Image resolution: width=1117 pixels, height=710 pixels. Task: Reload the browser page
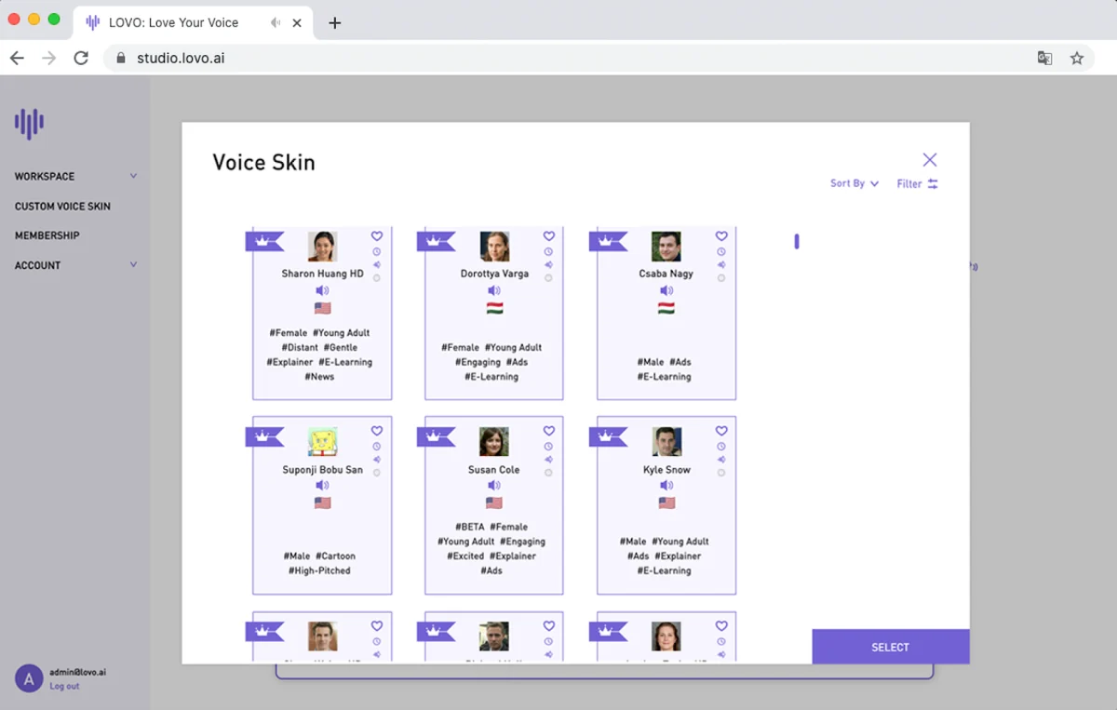point(81,58)
